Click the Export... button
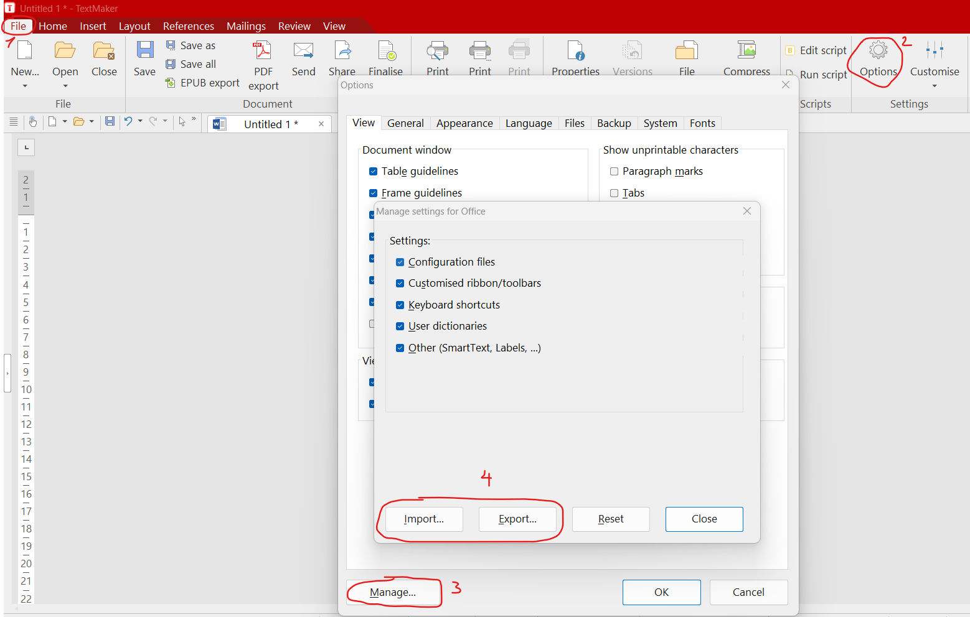970x617 pixels. (x=517, y=519)
